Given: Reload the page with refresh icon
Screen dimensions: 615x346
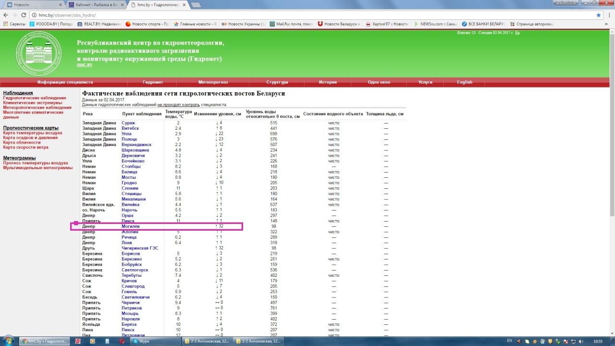Looking at the screenshot, I should [x=25, y=15].
